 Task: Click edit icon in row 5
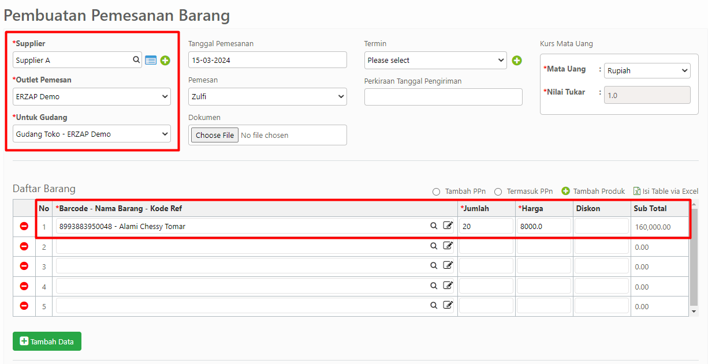tap(448, 305)
